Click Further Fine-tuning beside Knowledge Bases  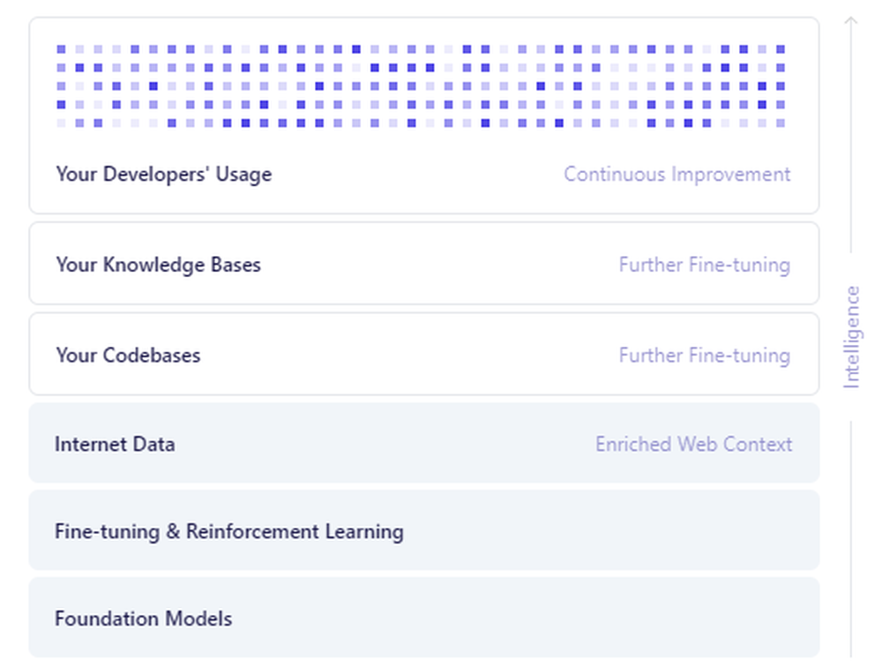coord(705,265)
